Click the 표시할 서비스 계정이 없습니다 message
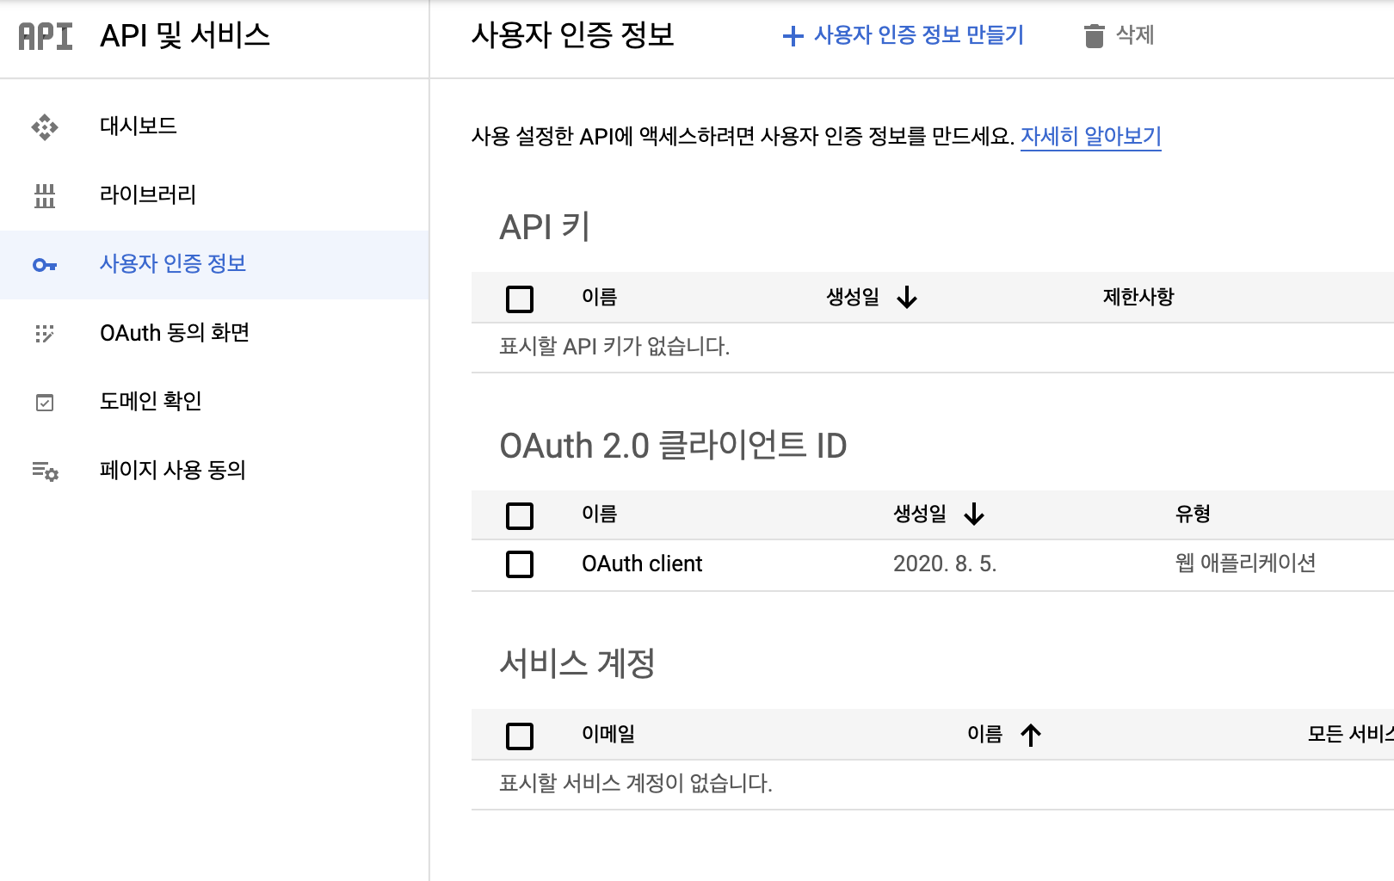Image resolution: width=1394 pixels, height=881 pixels. coord(636,784)
